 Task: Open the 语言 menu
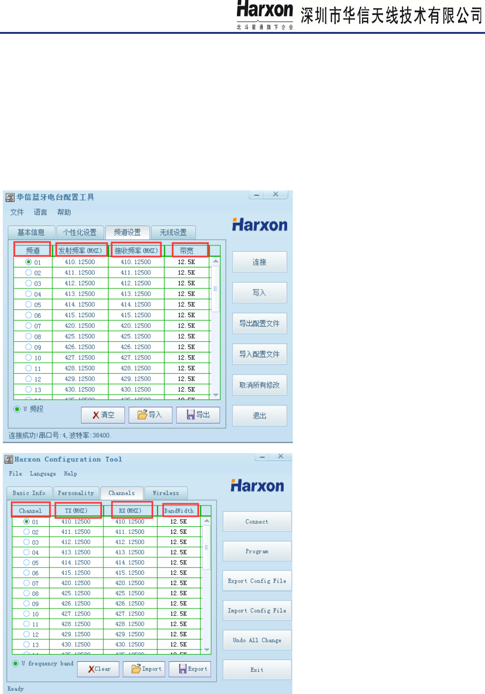(x=40, y=212)
